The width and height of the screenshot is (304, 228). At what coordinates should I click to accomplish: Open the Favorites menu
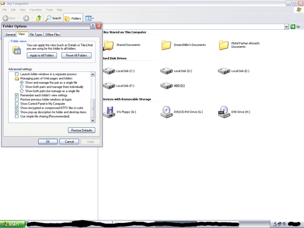coord(36,10)
